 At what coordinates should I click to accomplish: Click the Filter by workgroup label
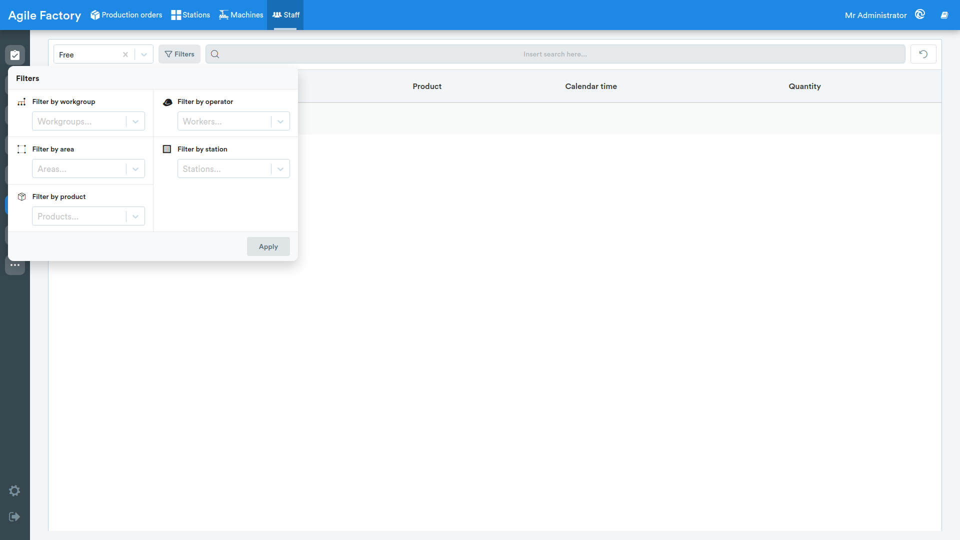(x=63, y=101)
